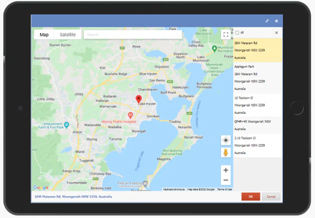This screenshot has width=315, height=218.
Task: Open the Terms of Use link
Action: 224,189
